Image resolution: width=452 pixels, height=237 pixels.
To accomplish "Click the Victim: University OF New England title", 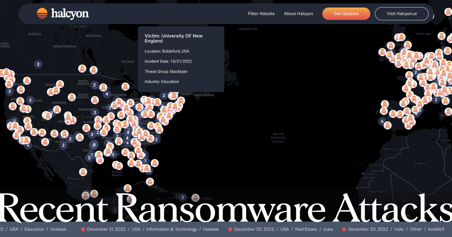I will pyautogui.click(x=174, y=38).
